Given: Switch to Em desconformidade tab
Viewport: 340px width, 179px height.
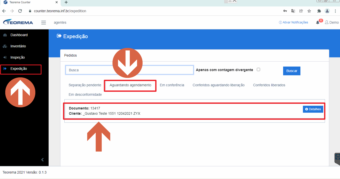Looking at the screenshot, I should [85, 95].
